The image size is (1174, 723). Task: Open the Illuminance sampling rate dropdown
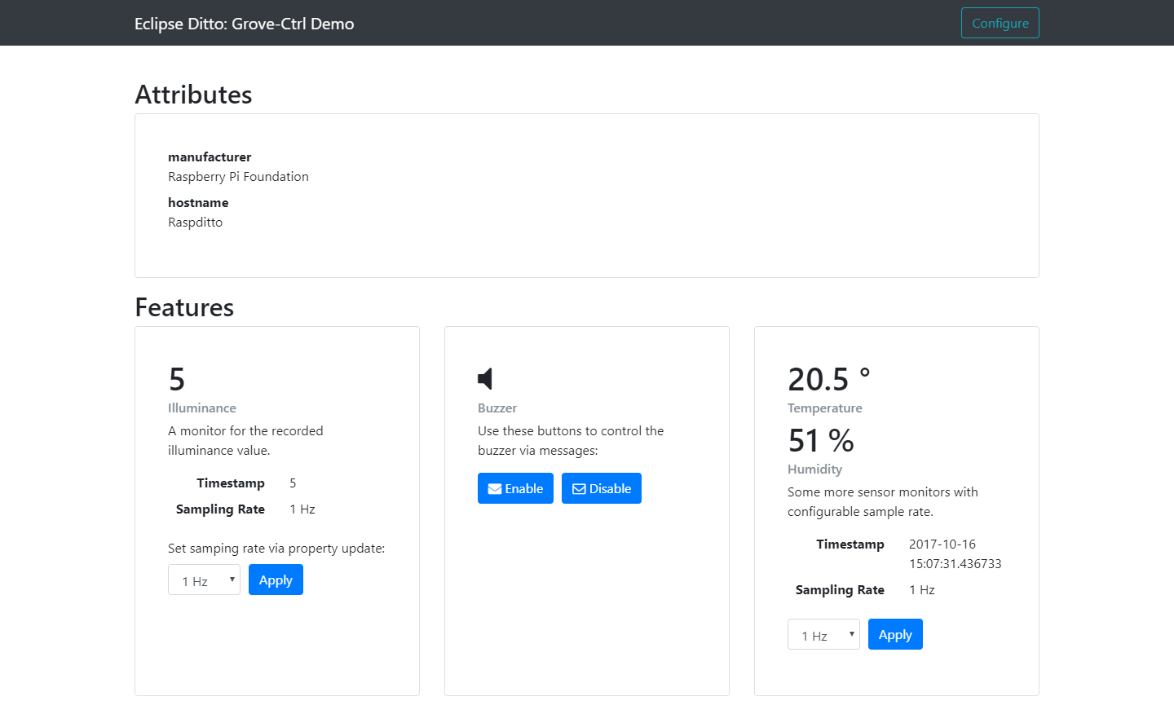[204, 580]
